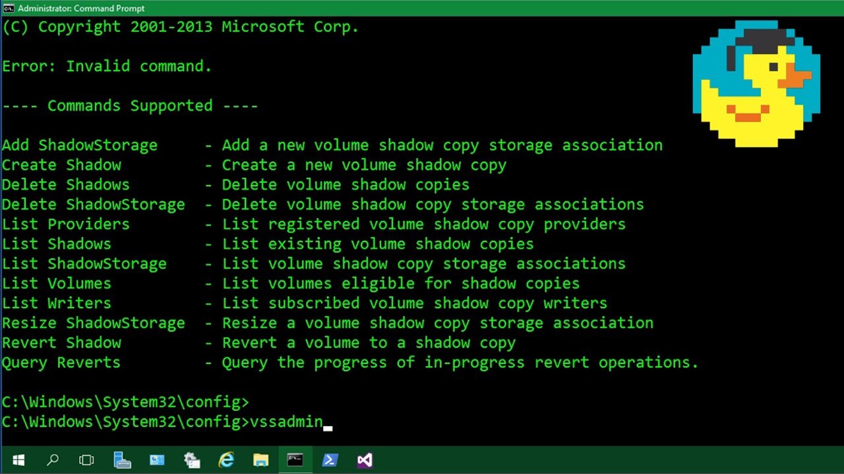The width and height of the screenshot is (844, 474).
Task: Click the 'List Volumes' command name
Action: [x=57, y=283]
